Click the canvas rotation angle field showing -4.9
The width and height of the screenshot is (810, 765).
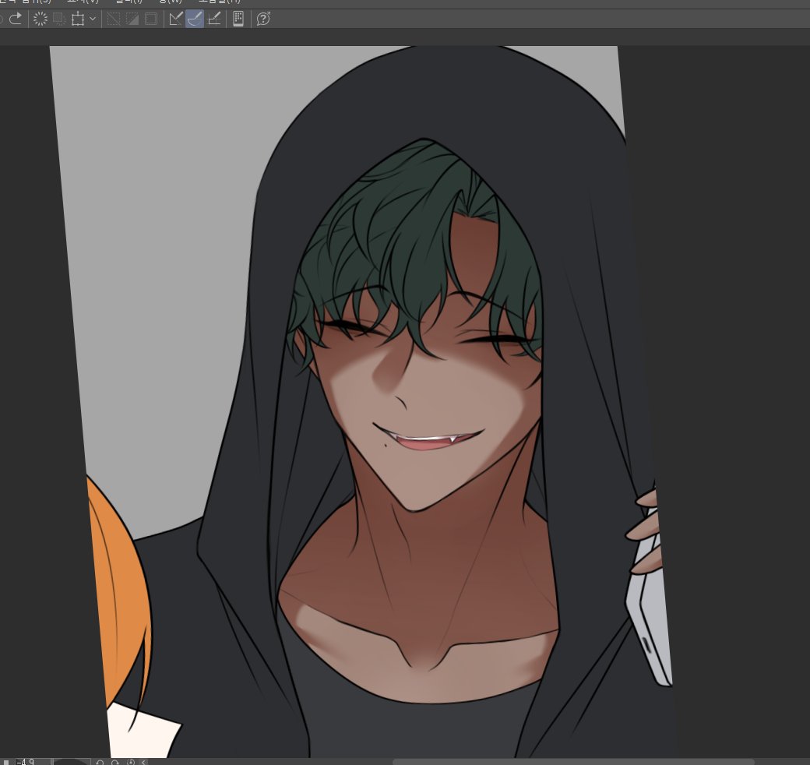coord(32,761)
